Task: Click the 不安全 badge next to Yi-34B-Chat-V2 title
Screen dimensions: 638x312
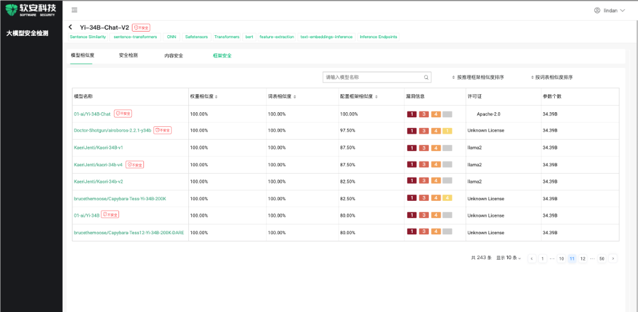Action: 141,28
